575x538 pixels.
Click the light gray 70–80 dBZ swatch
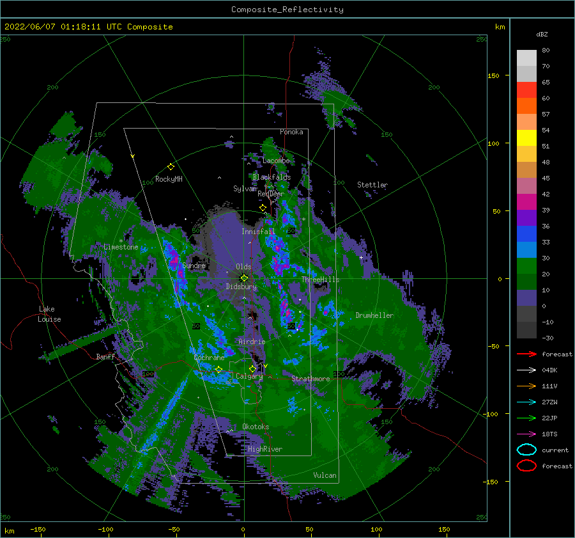pyautogui.click(x=526, y=58)
